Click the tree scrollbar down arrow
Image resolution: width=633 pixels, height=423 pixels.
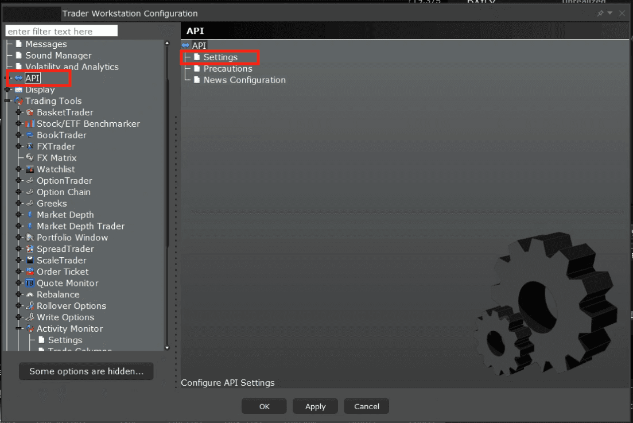[x=167, y=348]
